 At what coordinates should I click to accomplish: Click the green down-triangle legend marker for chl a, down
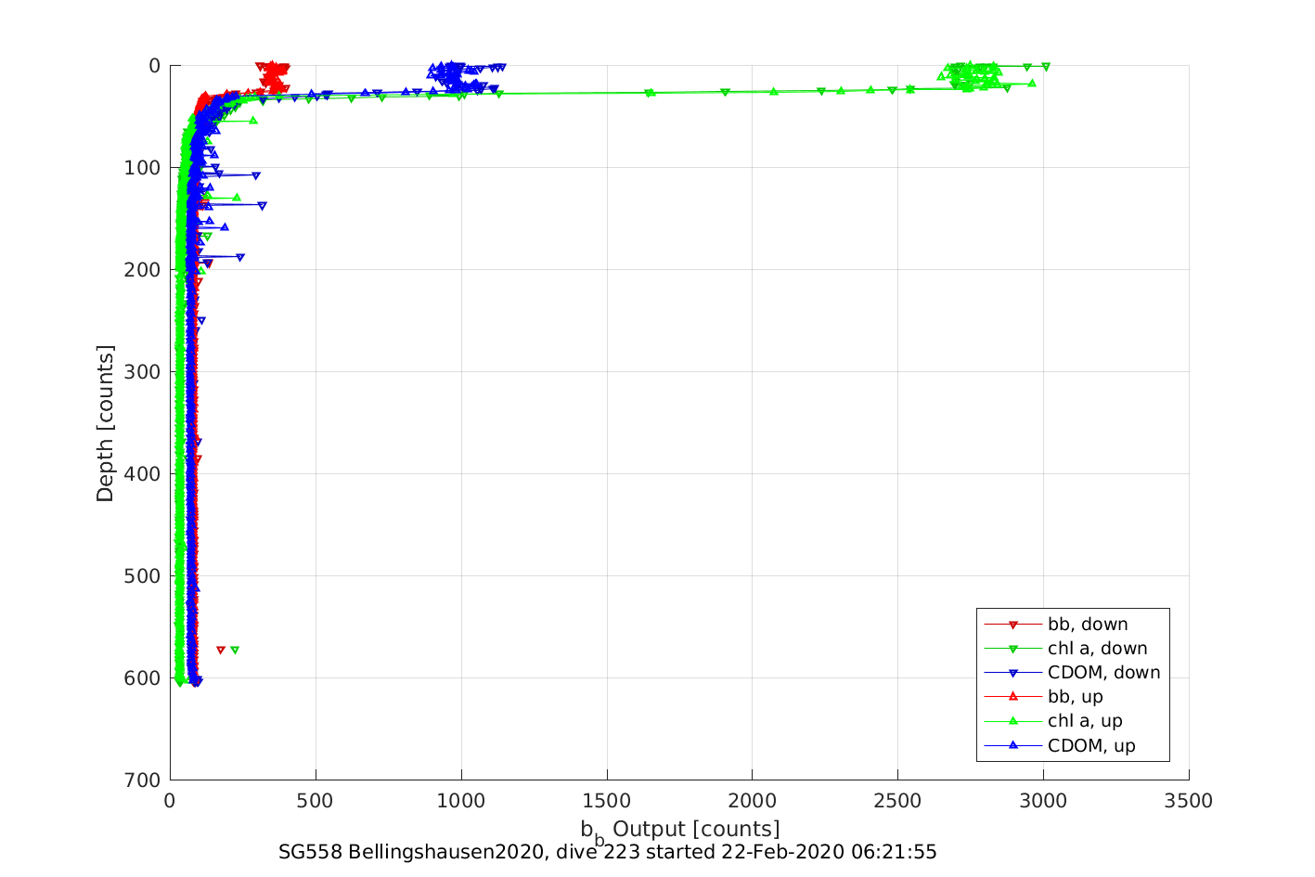tap(1013, 649)
